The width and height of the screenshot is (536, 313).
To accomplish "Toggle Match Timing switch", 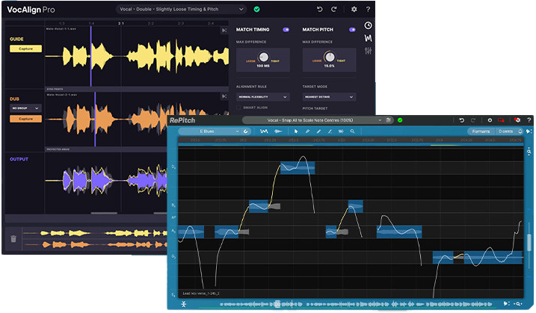I will 286,30.
